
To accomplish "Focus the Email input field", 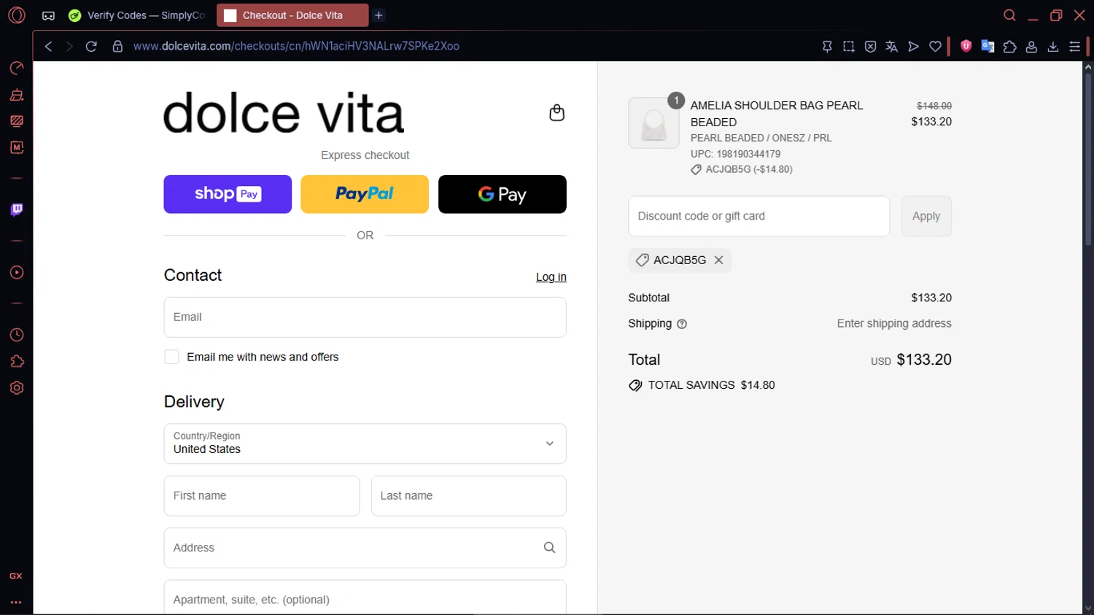I will pos(365,317).
